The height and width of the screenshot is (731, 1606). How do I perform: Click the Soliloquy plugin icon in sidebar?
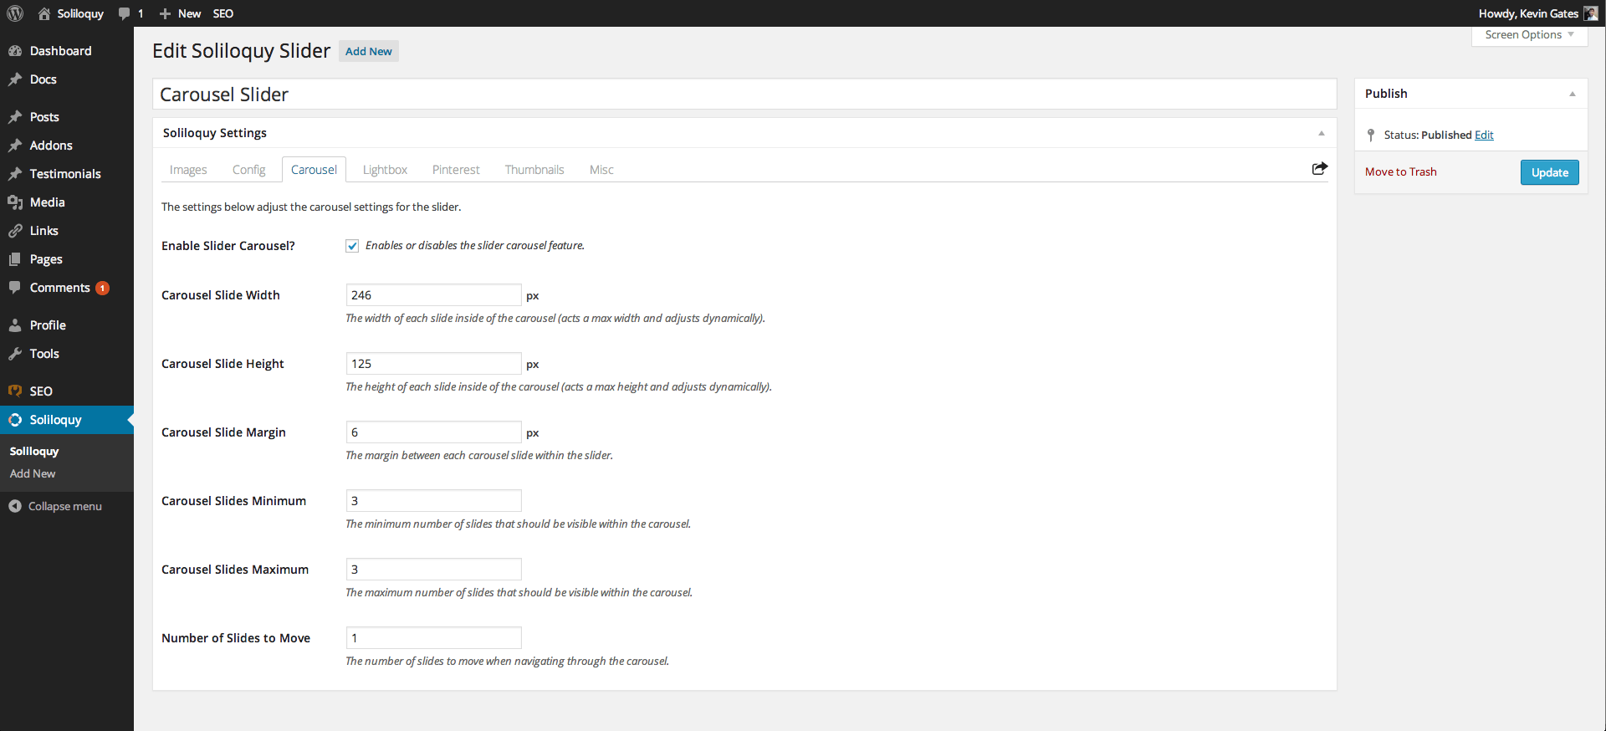[15, 420]
